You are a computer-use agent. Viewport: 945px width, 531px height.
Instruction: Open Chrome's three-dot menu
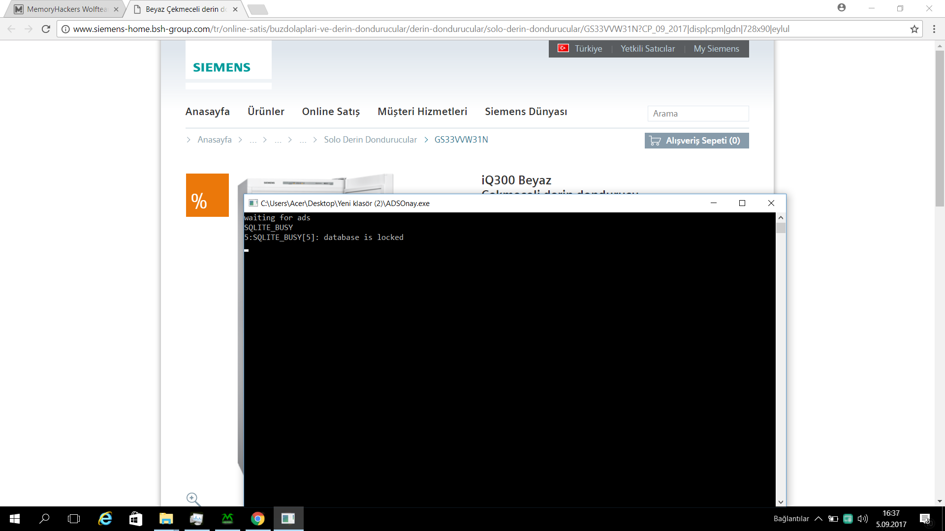934,29
